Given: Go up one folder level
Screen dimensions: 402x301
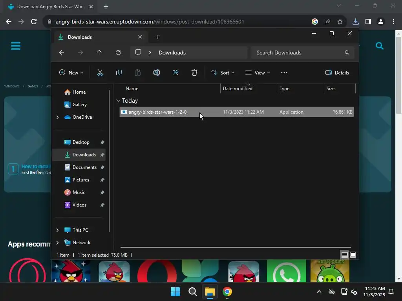Looking at the screenshot, I should click(99, 53).
